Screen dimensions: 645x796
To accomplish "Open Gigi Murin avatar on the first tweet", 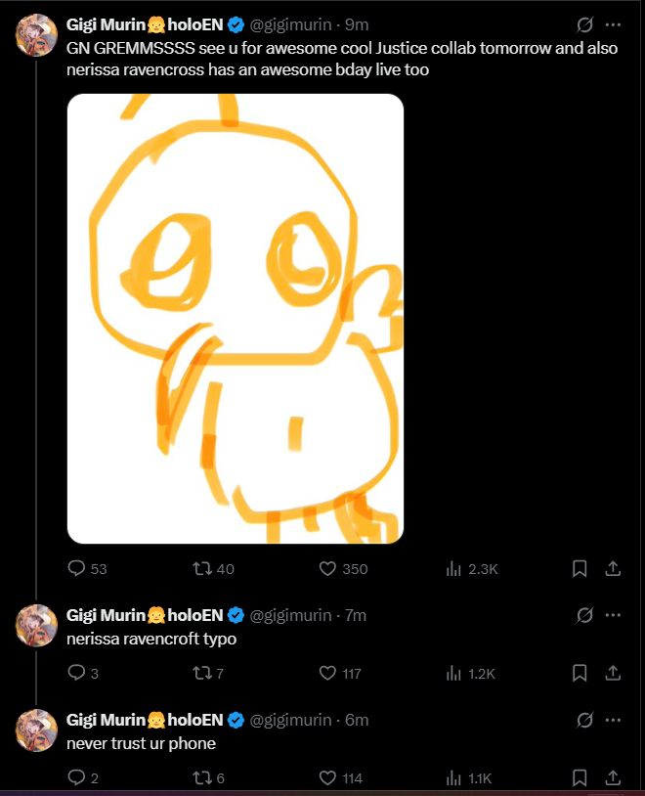I will pos(36,36).
